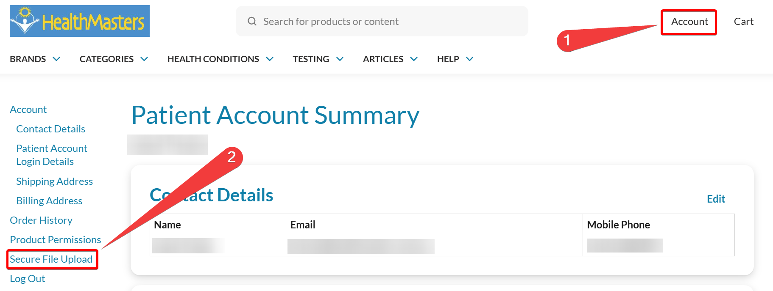Viewport: 773px width, 291px height.
Task: Open the CATEGORIES menu
Action: coord(106,59)
